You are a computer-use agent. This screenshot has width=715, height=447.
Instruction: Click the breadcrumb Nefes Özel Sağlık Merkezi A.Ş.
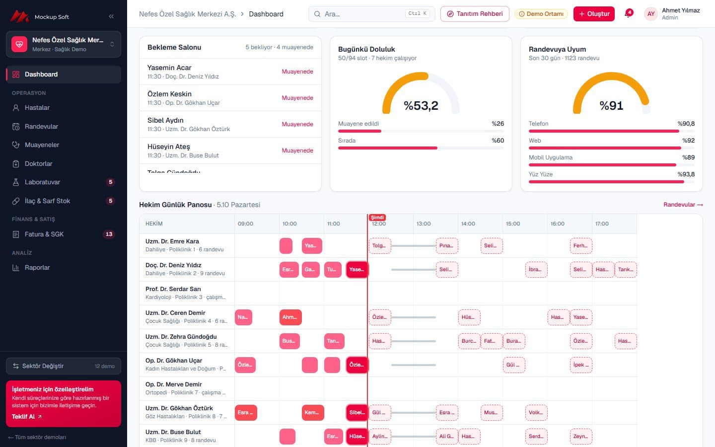click(187, 14)
